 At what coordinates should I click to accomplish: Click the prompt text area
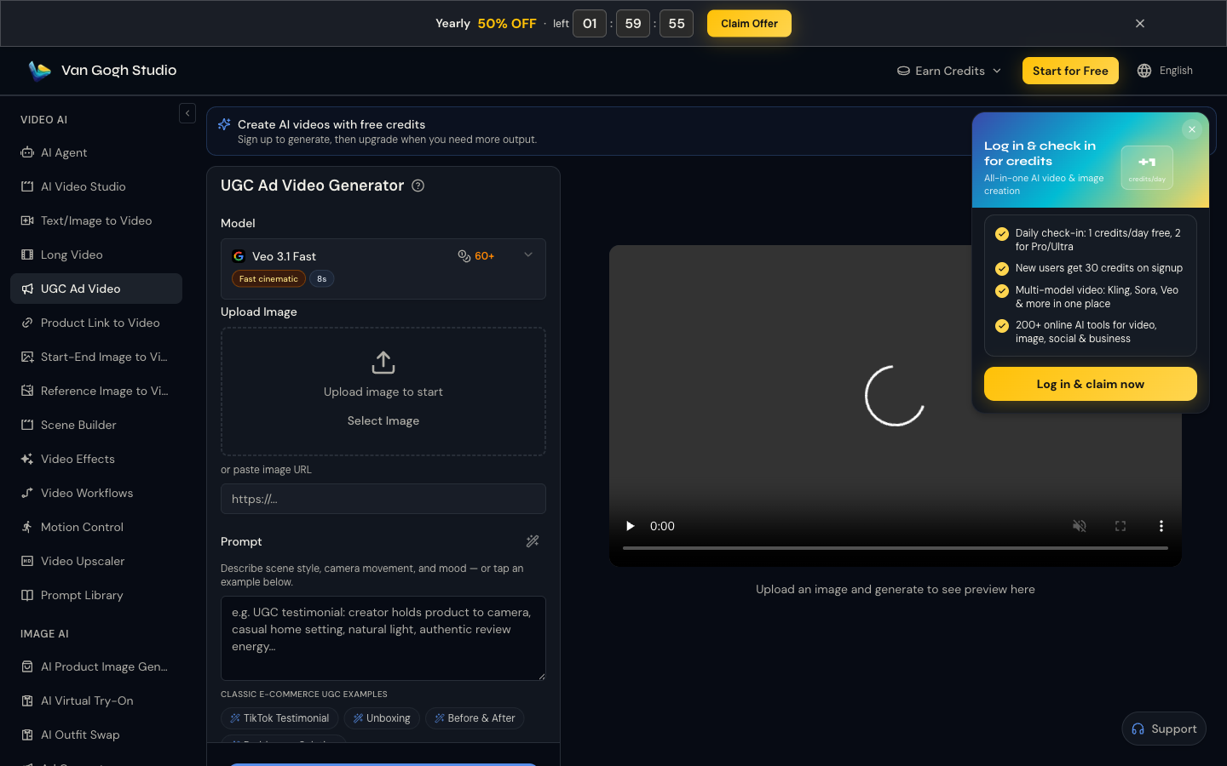pos(383,638)
